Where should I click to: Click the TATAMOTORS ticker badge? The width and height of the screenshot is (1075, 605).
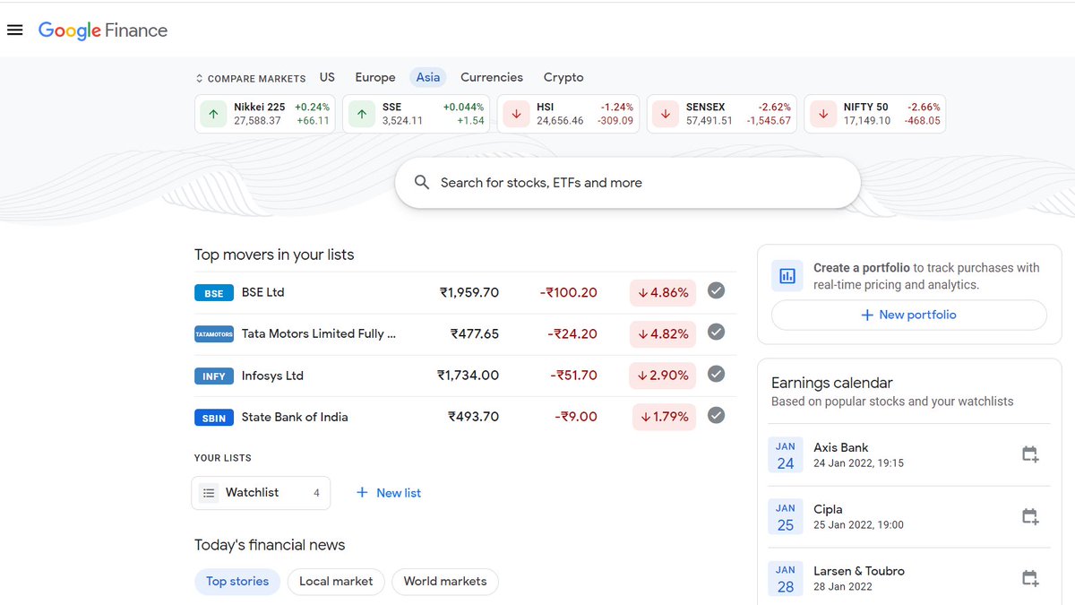(214, 334)
